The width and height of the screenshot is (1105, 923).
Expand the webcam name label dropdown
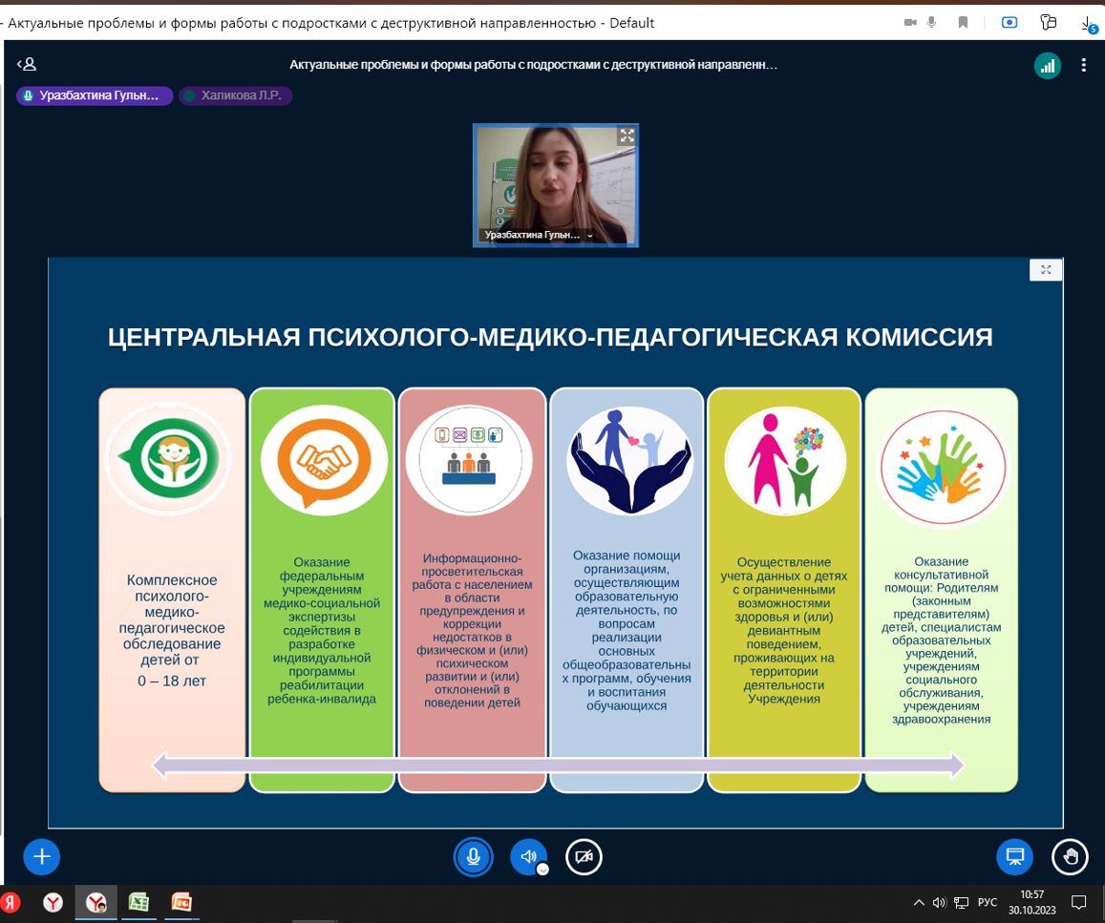pyautogui.click(x=590, y=235)
